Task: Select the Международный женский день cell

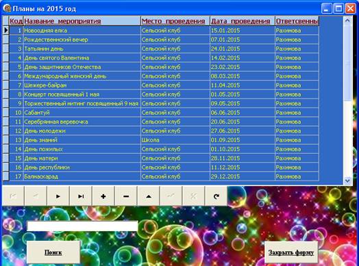Action: [82, 76]
